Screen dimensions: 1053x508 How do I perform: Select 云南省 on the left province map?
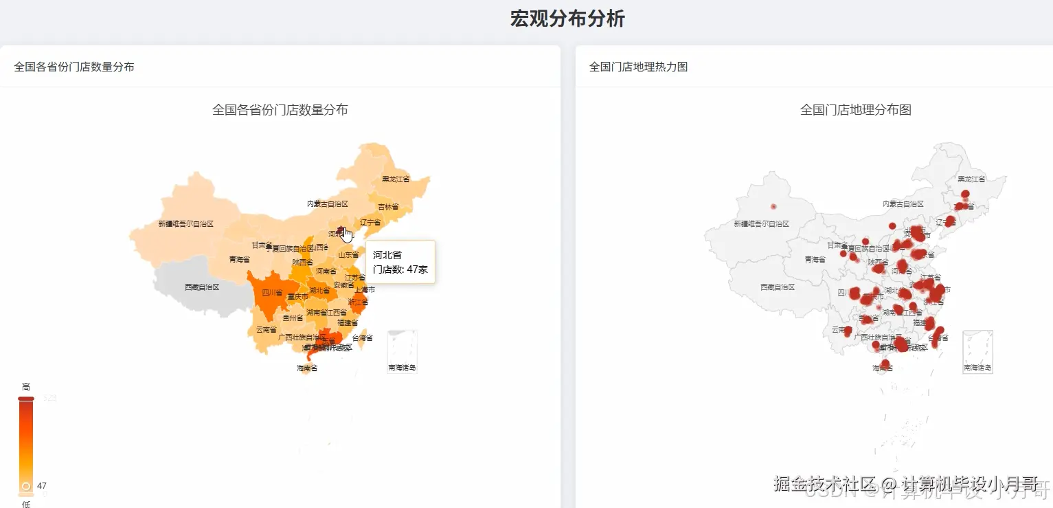(x=267, y=330)
